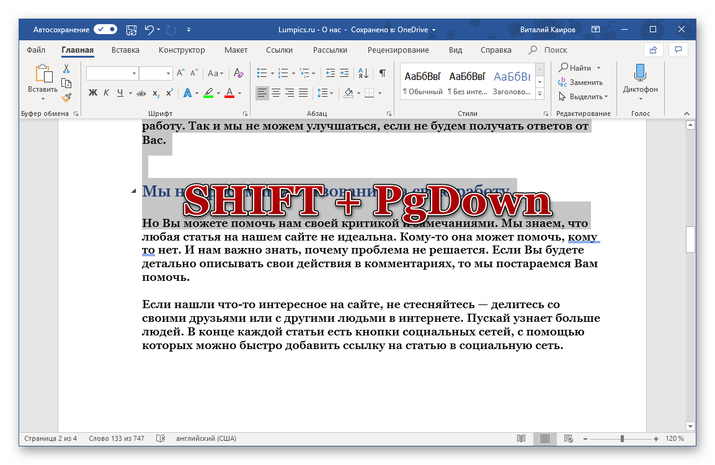The image size is (715, 465).
Task: Open the Вставка ribbon tab
Action: 125,50
